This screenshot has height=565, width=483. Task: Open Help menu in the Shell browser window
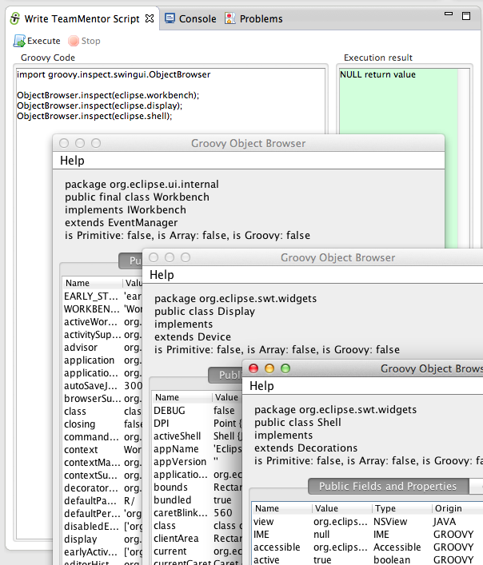coord(261,386)
